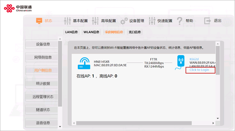
Task: Select 远程管理状态 in the sidebar
Action: coord(41,97)
